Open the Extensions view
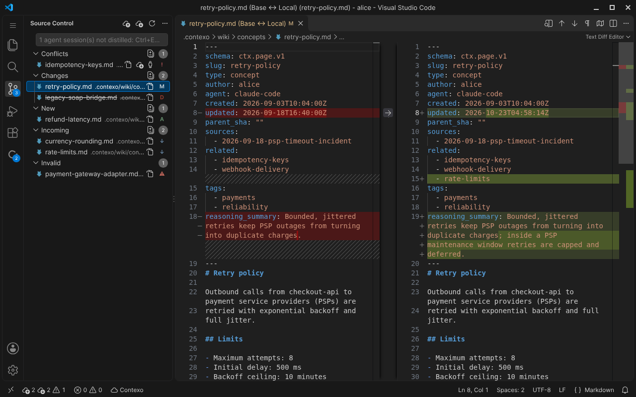 [13, 133]
